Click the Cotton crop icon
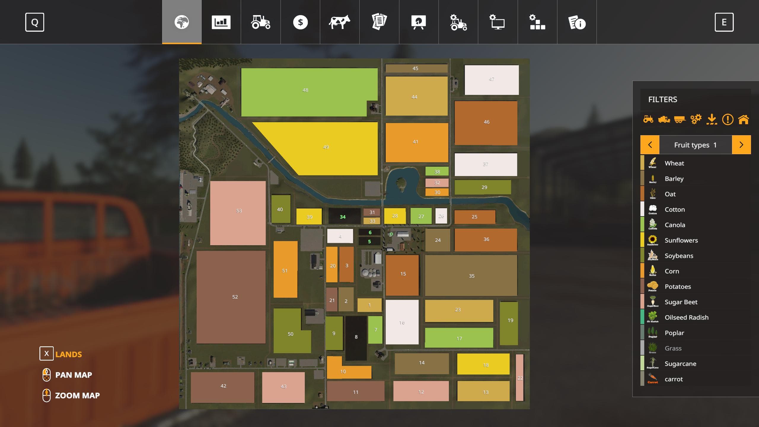Viewport: 759px width, 427px height. 653,209
